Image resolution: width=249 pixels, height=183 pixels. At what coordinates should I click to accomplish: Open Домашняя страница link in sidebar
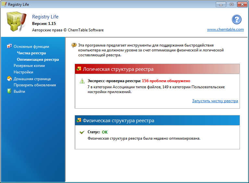(x=32, y=79)
